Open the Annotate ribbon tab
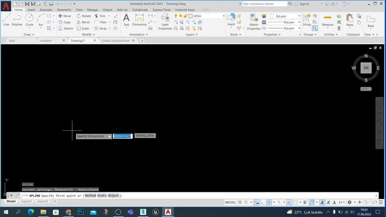This screenshot has width=386, height=217. click(x=46, y=10)
